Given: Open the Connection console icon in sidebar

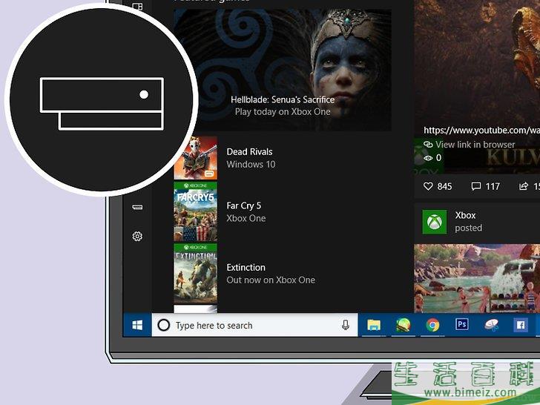Looking at the screenshot, I should click(x=137, y=207).
